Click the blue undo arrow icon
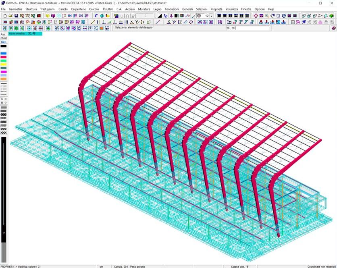The image size is (337, 268). 96,16
